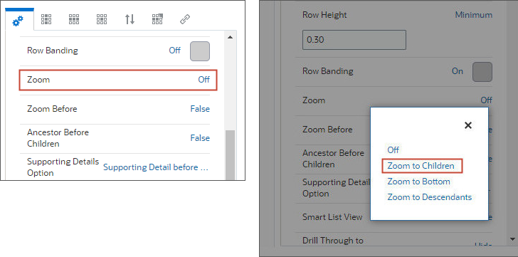The image size is (518, 257).
Task: Select the third grid layout tab icon
Action: coord(102,19)
